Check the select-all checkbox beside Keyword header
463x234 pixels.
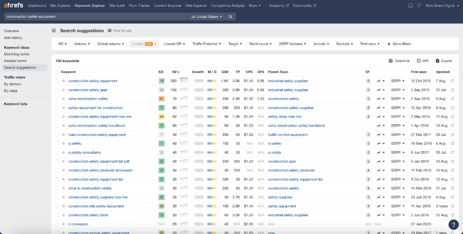click(57, 72)
